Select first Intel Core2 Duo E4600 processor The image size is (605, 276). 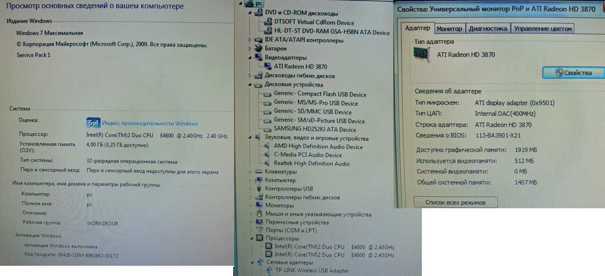click(x=335, y=247)
